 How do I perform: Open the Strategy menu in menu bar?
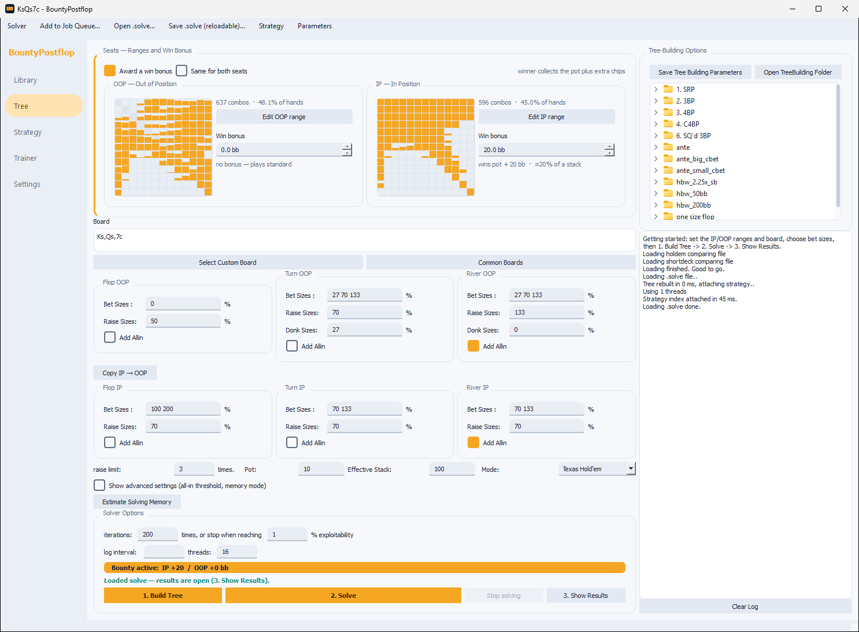271,26
